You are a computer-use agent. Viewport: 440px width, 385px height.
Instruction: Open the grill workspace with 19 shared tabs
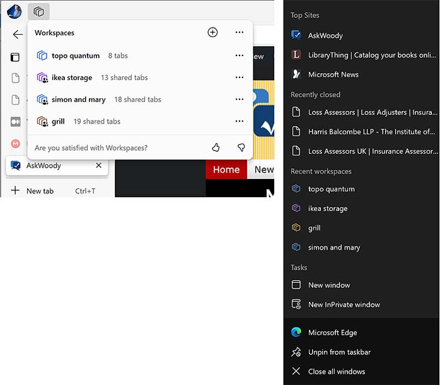(141, 121)
